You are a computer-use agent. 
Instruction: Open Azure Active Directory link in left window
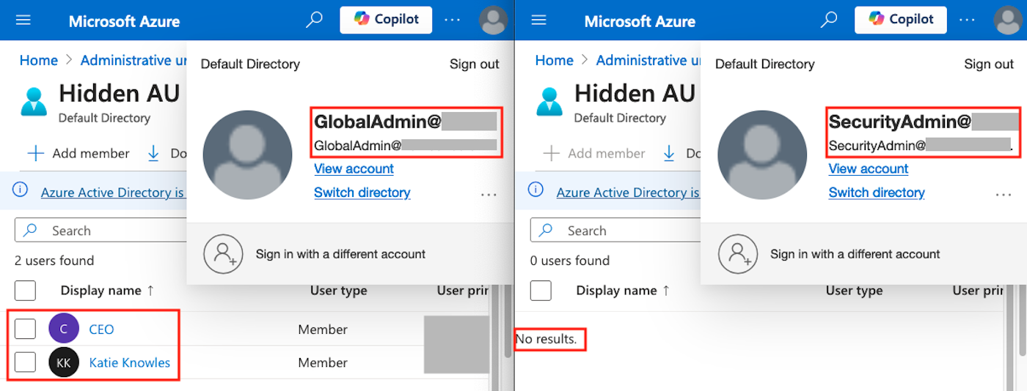(x=113, y=193)
